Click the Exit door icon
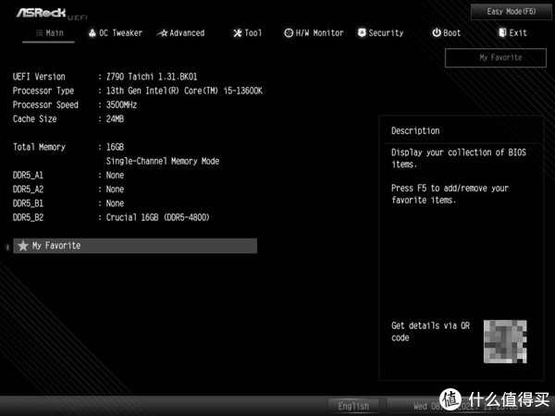Screen dimensions: 555x416 coord(502,33)
